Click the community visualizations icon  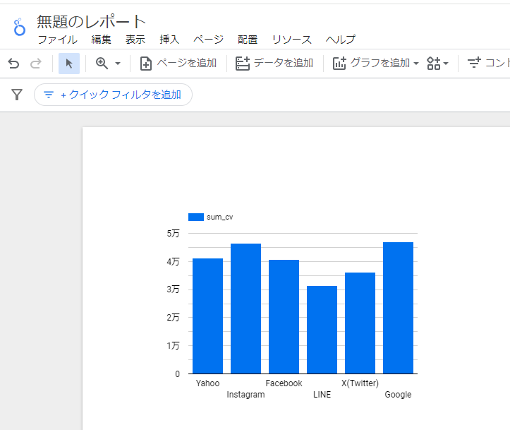(434, 64)
